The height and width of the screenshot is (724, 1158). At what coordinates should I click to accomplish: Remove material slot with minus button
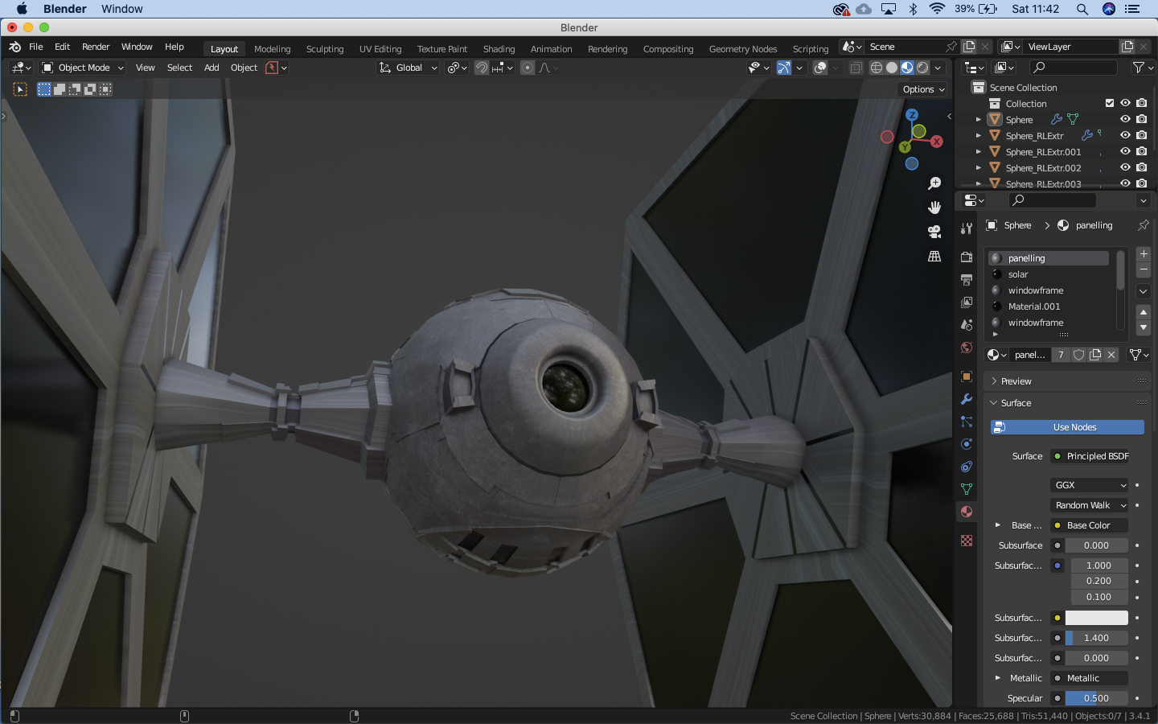point(1143,269)
